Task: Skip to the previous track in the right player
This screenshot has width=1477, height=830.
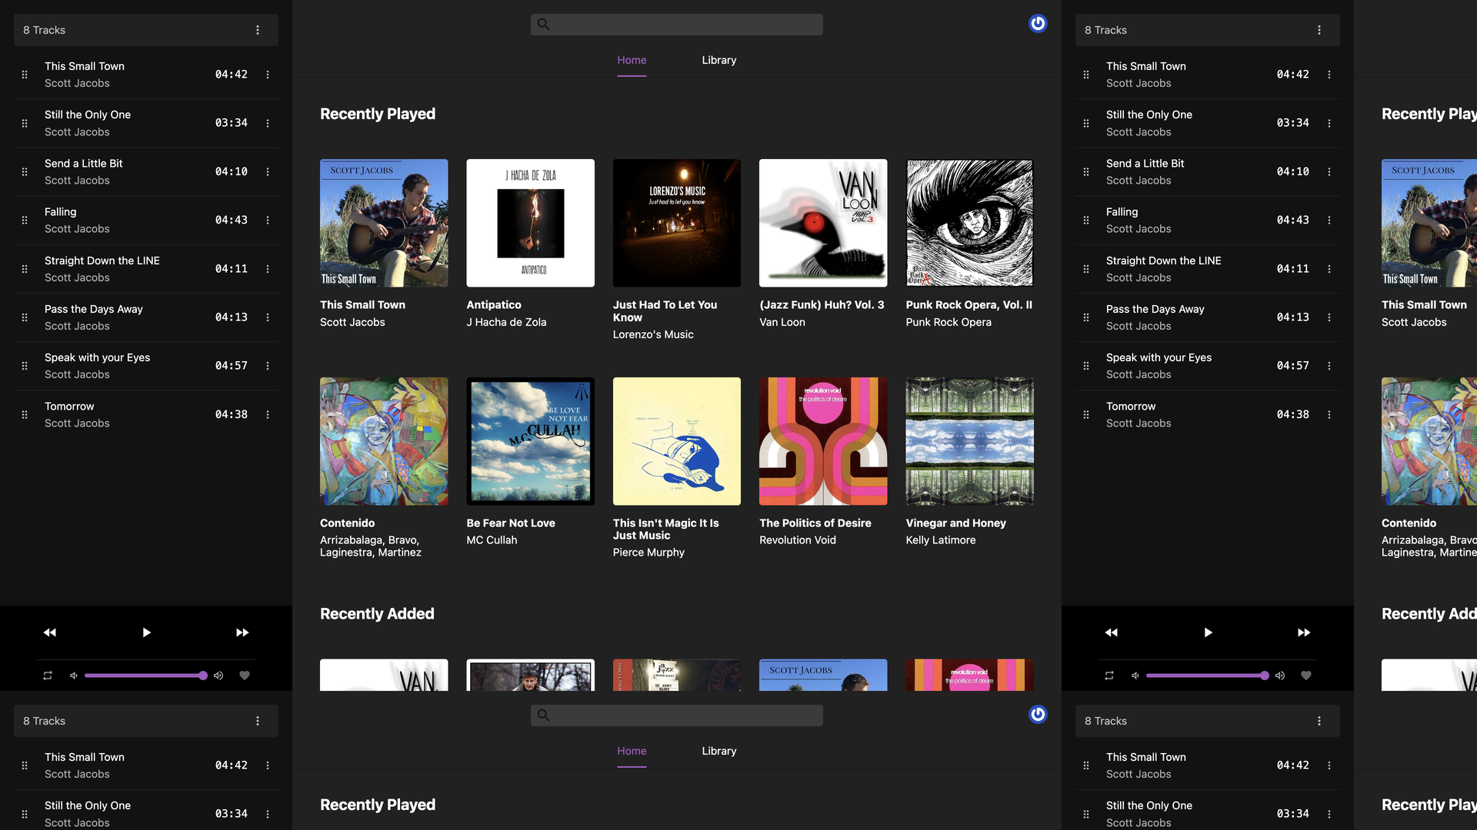Action: 1112,632
